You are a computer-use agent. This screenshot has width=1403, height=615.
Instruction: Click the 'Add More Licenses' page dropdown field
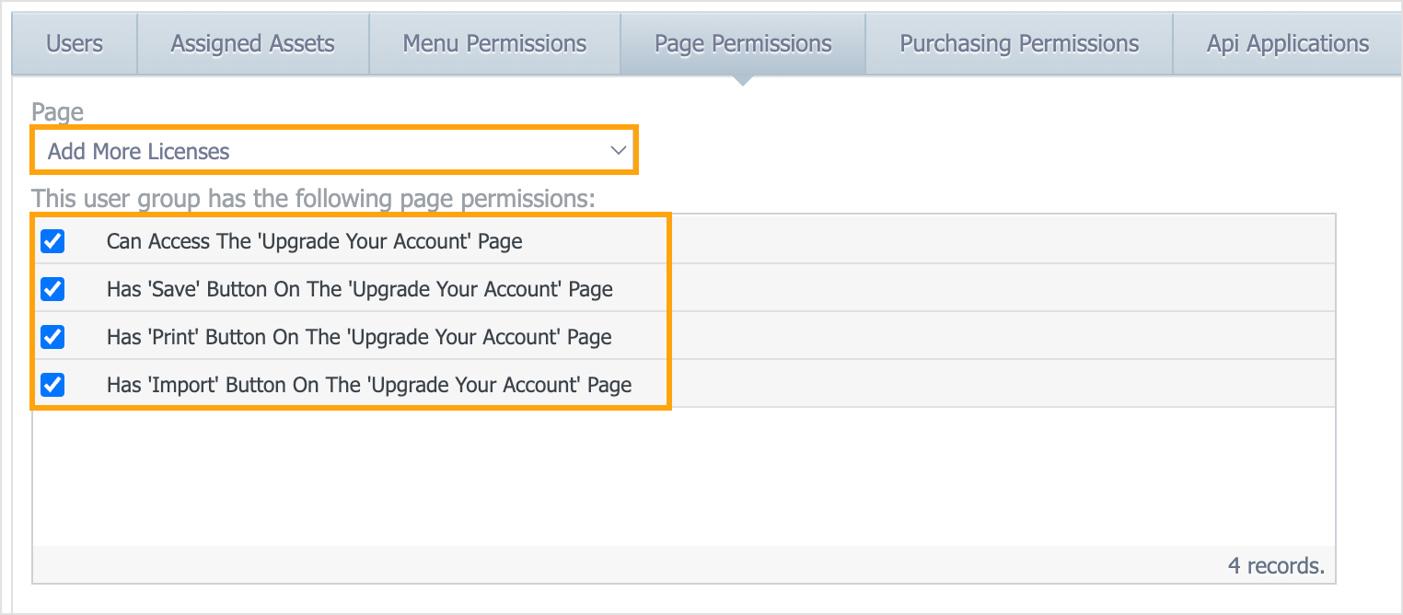[x=313, y=151]
